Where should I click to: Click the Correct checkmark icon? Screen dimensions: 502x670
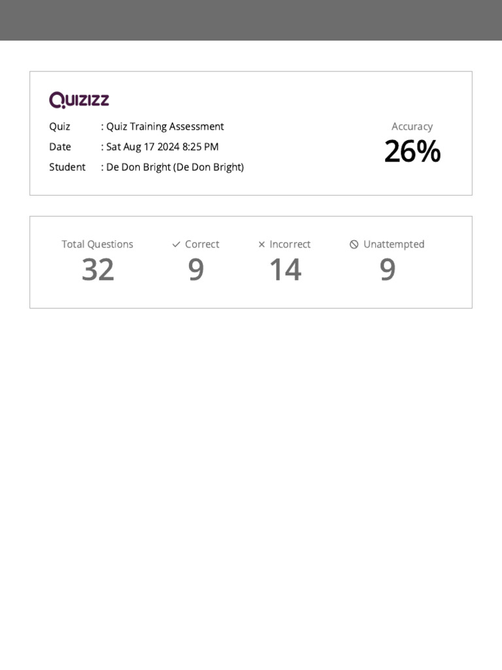pyautogui.click(x=176, y=245)
